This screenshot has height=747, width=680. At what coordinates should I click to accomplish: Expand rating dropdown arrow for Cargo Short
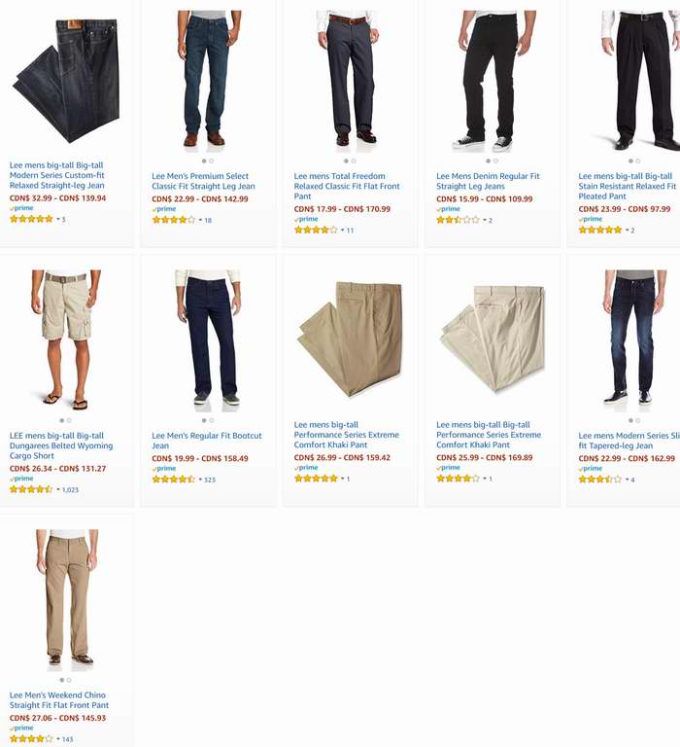click(x=58, y=489)
